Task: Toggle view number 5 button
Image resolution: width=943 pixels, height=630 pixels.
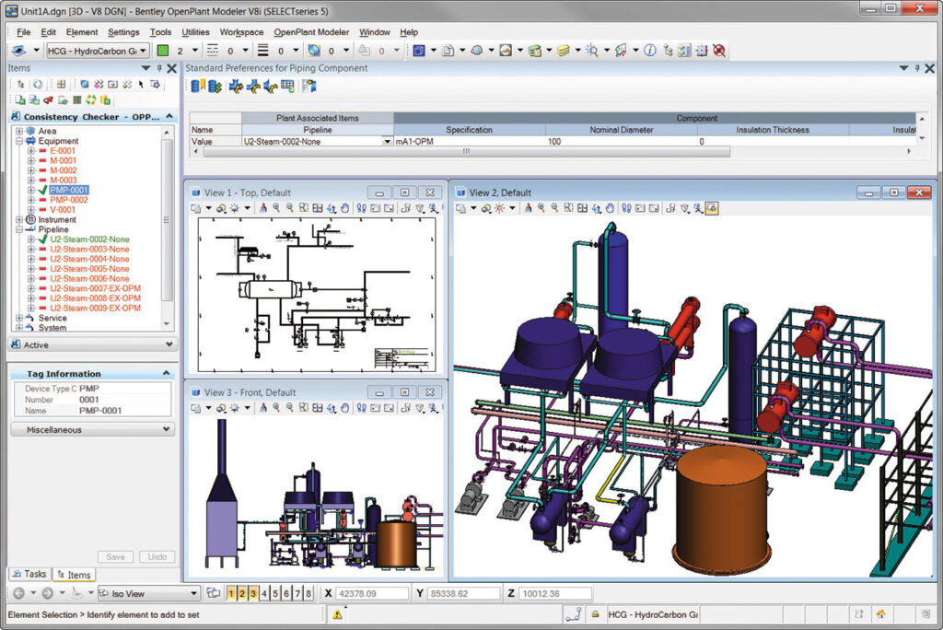Action: coord(275,593)
